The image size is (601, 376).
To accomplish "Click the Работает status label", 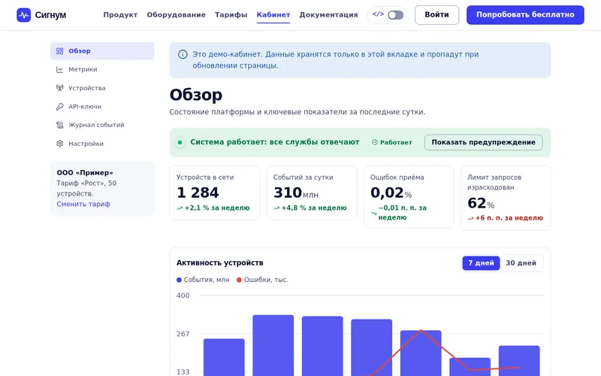I will coord(396,142).
